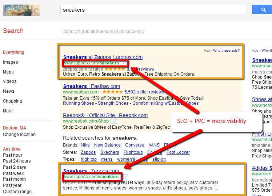Switch to News results

[8, 91]
